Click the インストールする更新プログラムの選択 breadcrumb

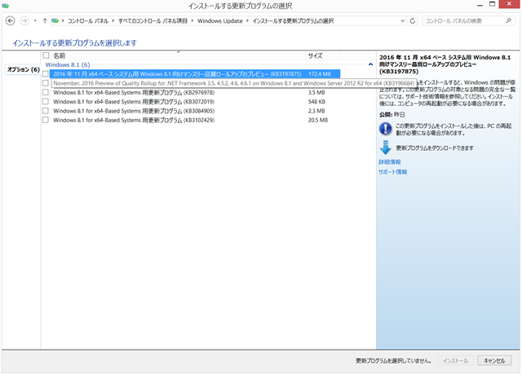point(293,21)
